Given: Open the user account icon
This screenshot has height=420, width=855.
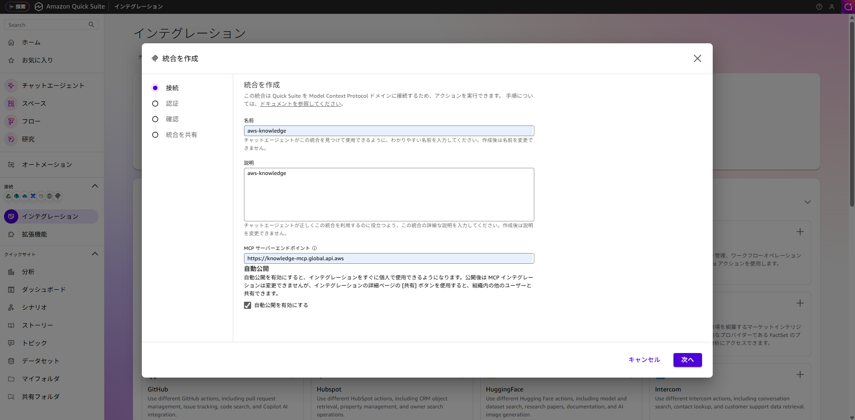Looking at the screenshot, I should pos(831,7).
